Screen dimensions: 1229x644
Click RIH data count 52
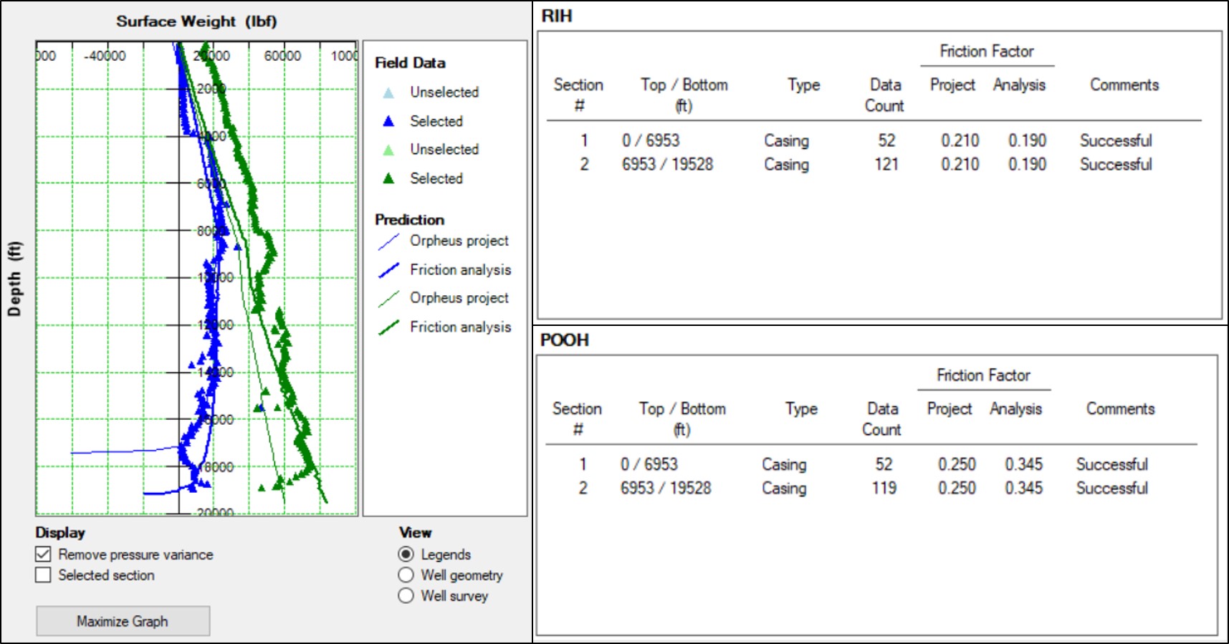click(886, 140)
